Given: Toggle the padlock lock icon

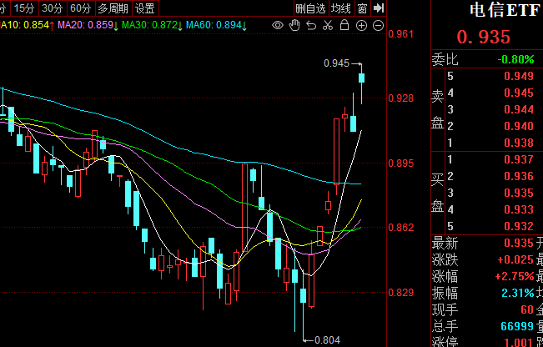Looking at the screenshot, I should [344, 26].
